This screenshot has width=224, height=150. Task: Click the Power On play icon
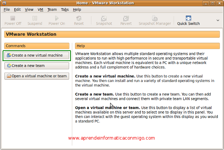(x=57, y=18)
